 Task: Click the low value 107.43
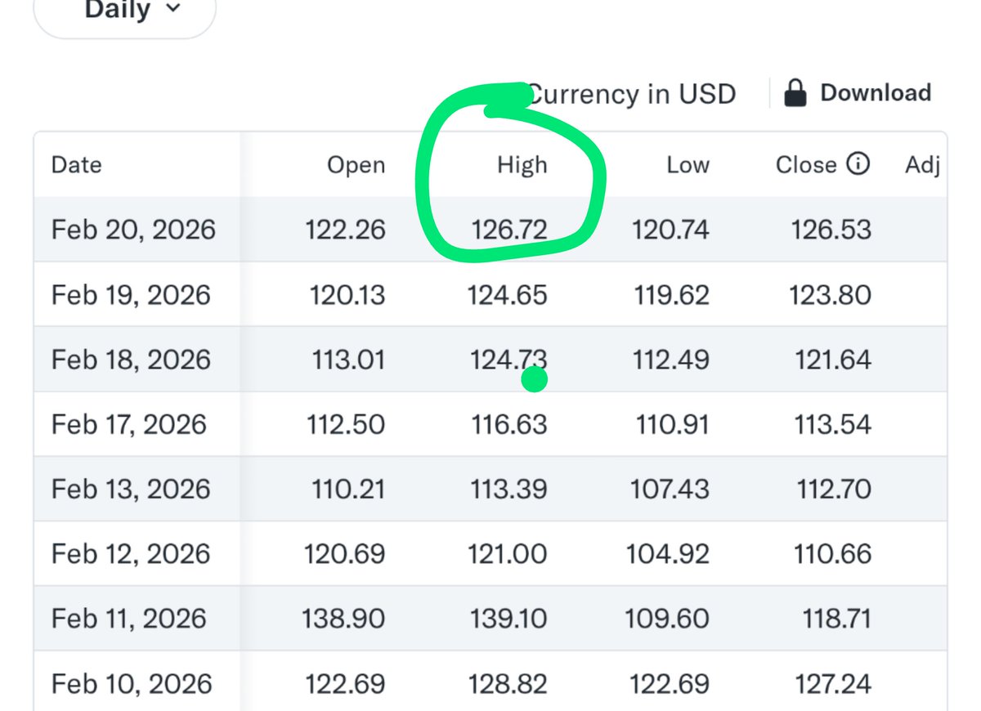coord(670,490)
